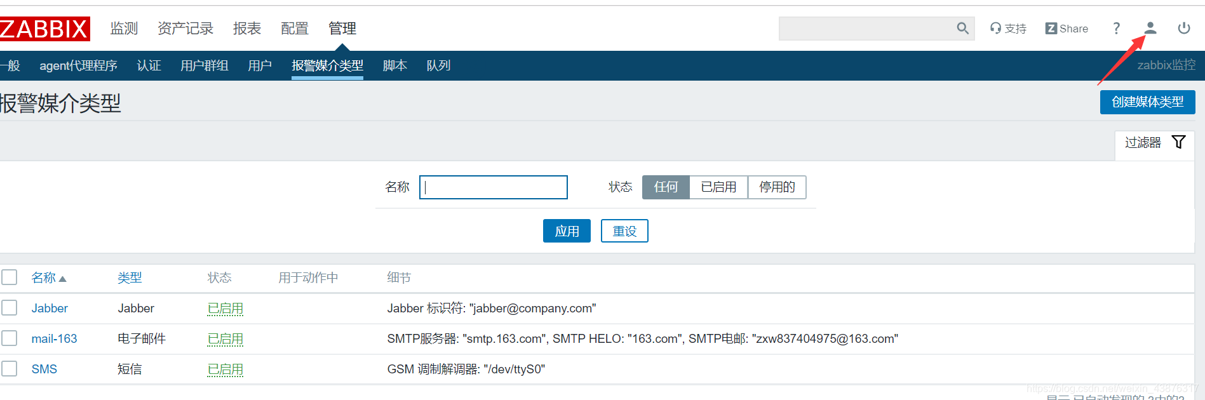Open the 资产记录 menu
Screen dimensions: 1205x400
[185, 29]
